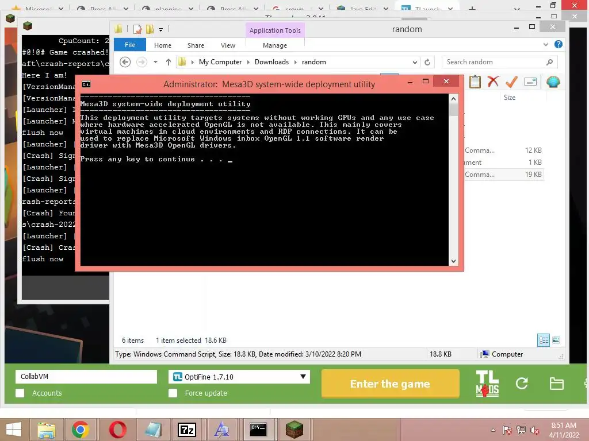Screen dimensions: 589x441
Task: Open File Explorer from the taskbar
Action: [46, 430]
